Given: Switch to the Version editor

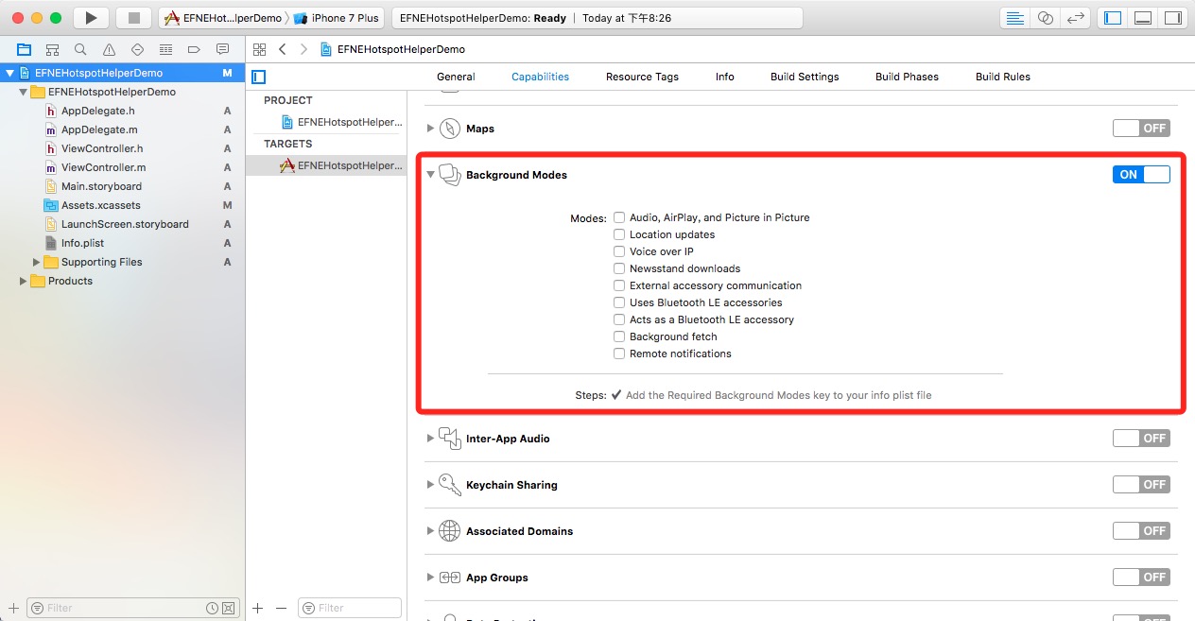Looking at the screenshot, I should coord(1074,18).
